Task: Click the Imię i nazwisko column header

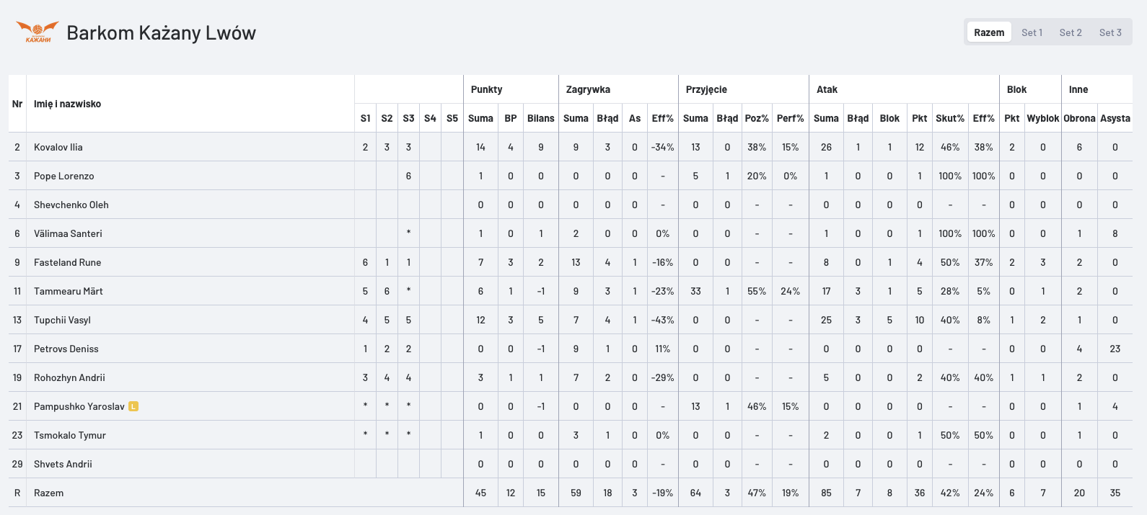Action: [x=67, y=104]
